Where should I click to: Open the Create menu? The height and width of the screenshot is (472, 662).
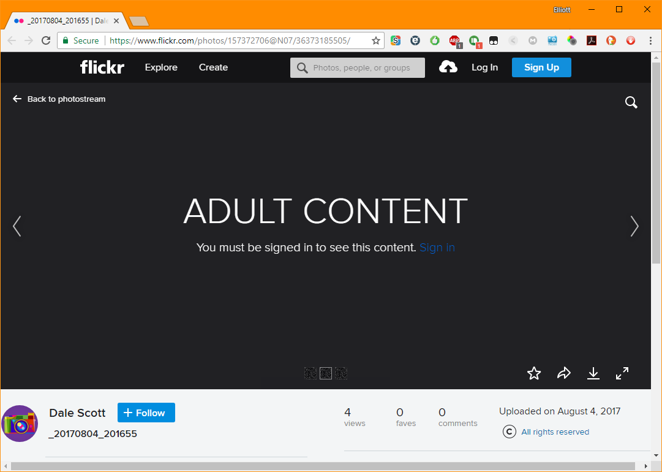[213, 67]
